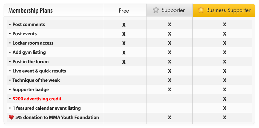
Task: Click Supporter X for Youth Foundation donation
Action: 169,118
